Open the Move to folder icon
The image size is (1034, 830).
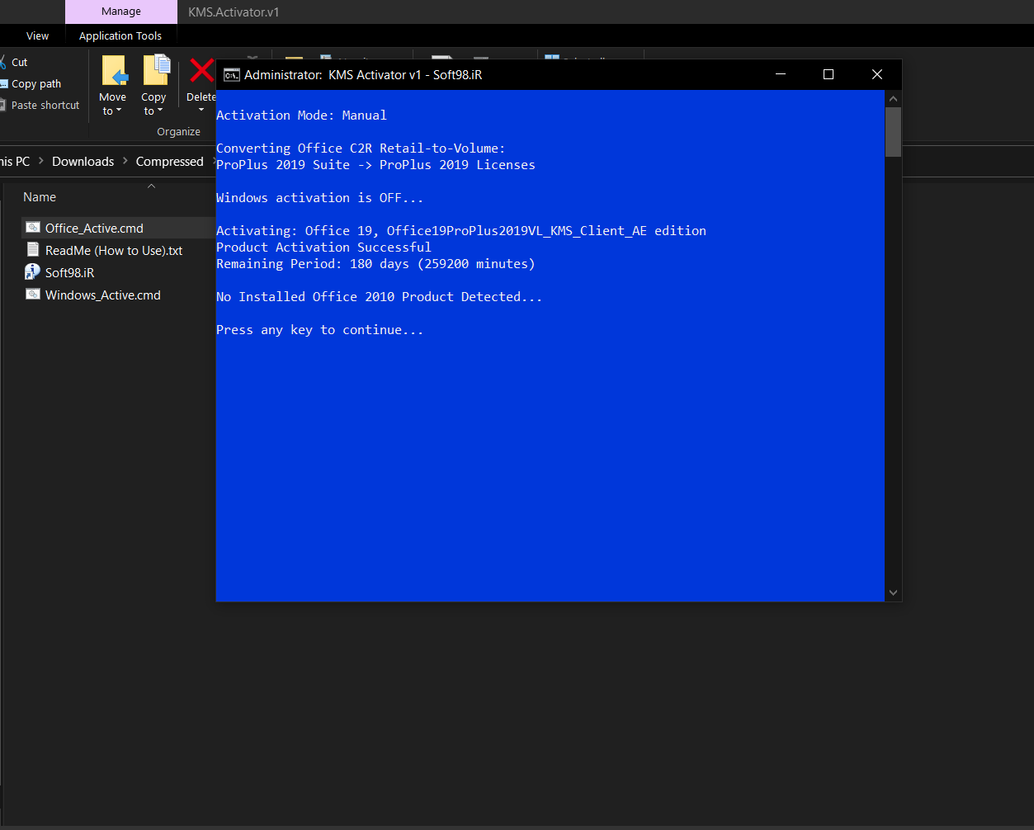tap(114, 71)
